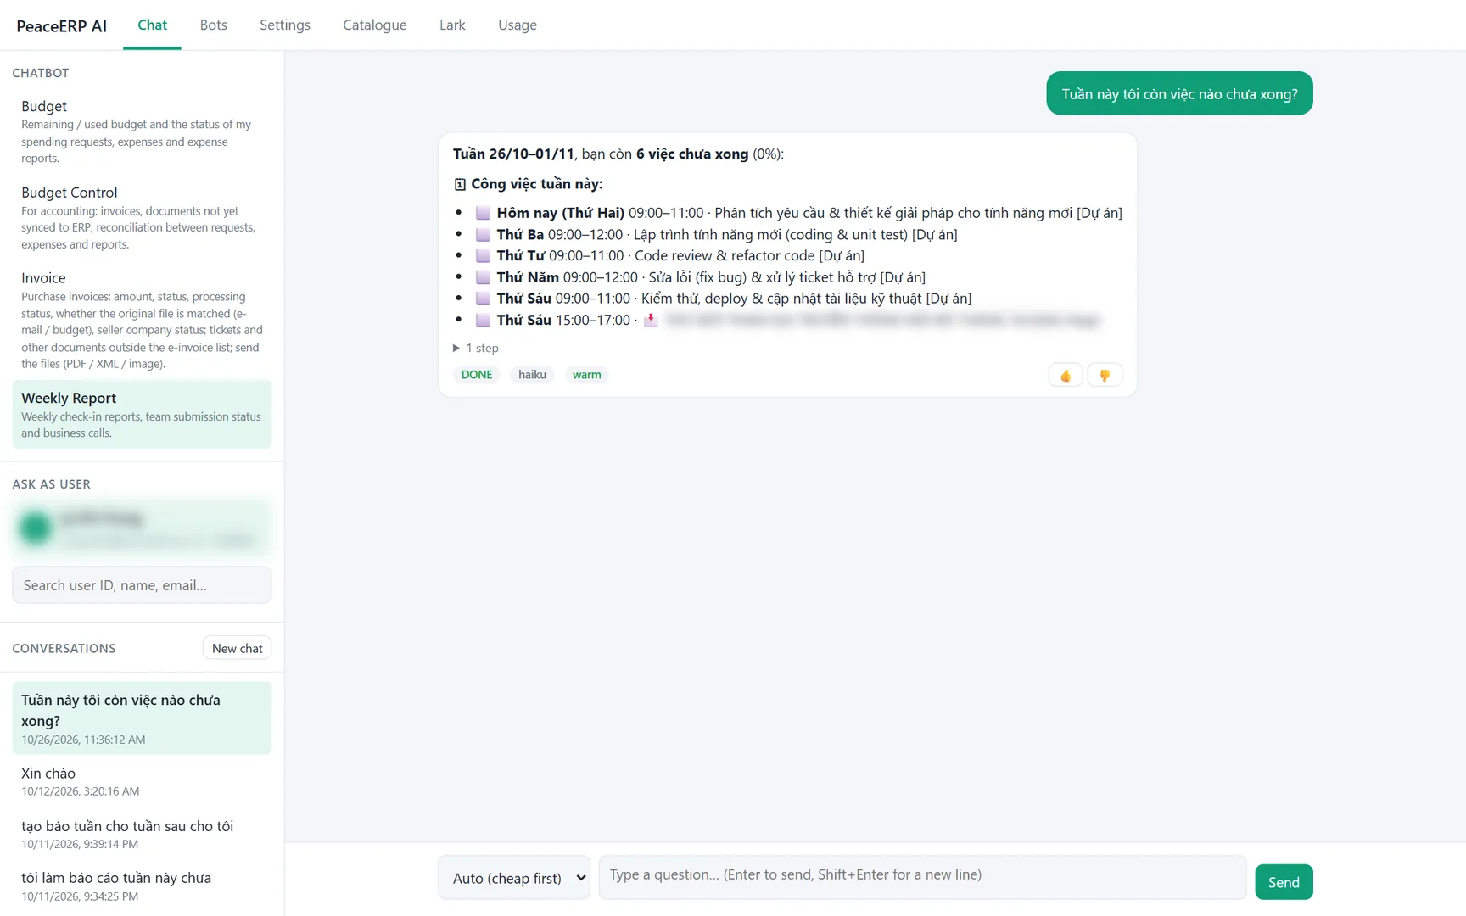Open the Lark tab
This screenshot has height=916, width=1466.
pos(452,25)
